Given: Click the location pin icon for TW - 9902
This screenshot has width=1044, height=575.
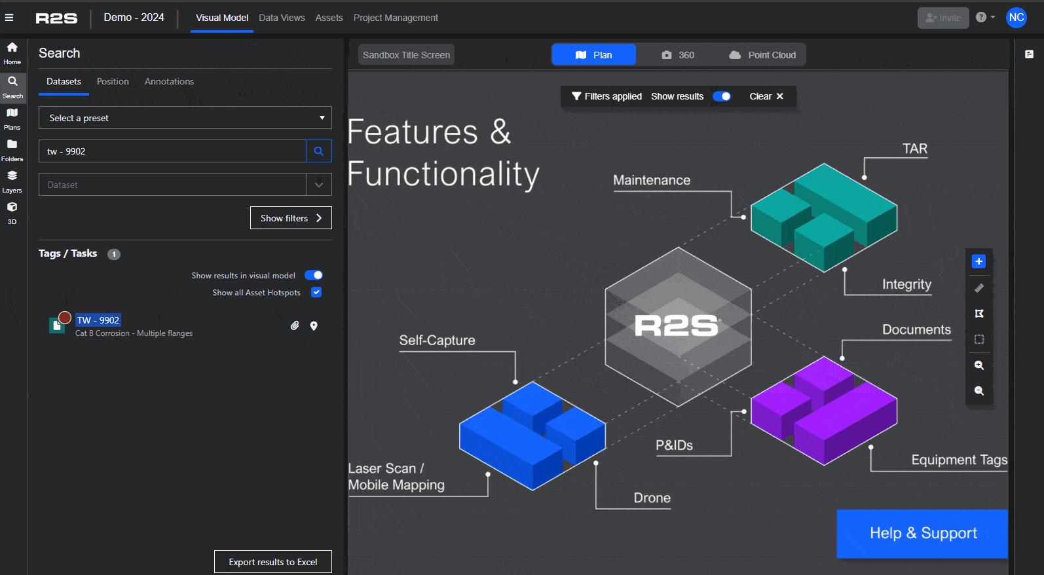Looking at the screenshot, I should coord(314,325).
